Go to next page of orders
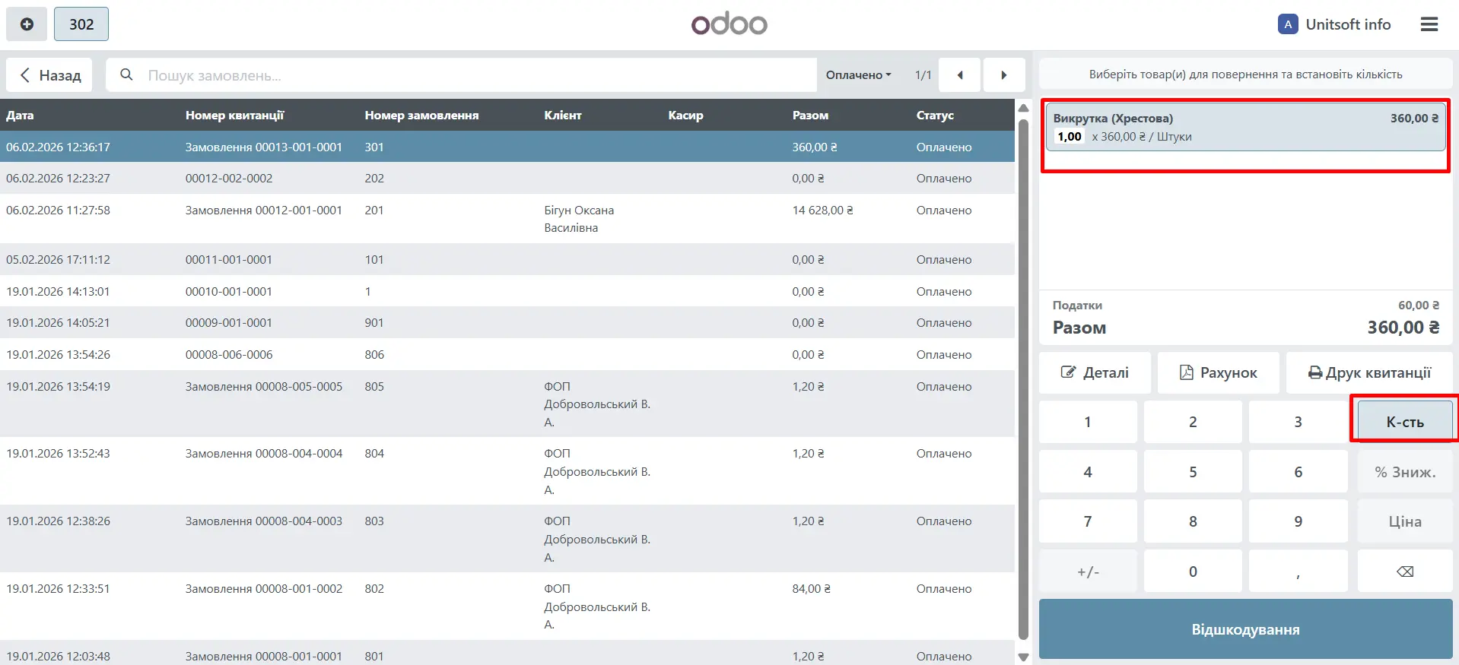The image size is (1459, 665). pyautogui.click(x=1003, y=75)
